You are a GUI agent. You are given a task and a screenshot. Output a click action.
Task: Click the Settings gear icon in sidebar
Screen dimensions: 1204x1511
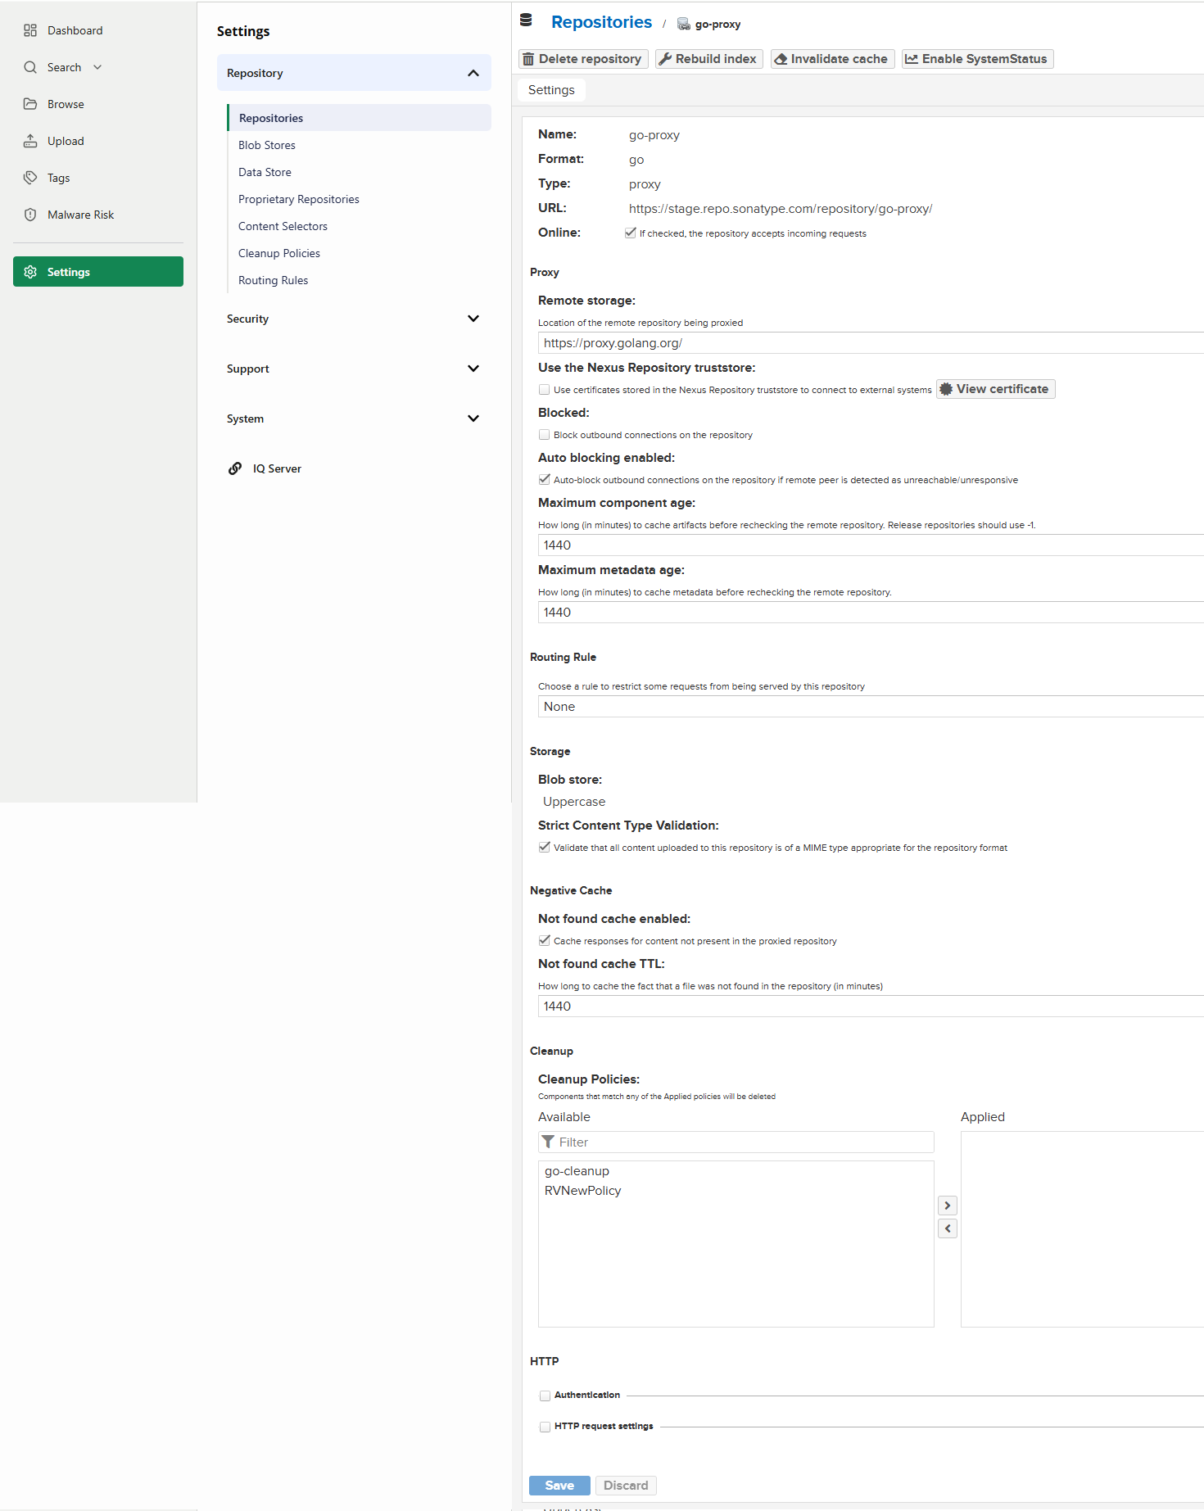(x=30, y=272)
